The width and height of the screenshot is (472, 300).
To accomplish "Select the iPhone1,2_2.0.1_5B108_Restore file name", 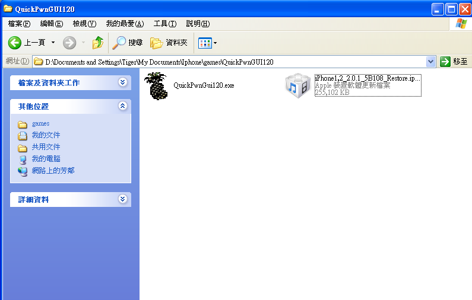I will coord(368,78).
